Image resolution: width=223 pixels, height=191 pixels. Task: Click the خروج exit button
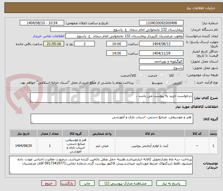pyautogui.click(x=49, y=183)
